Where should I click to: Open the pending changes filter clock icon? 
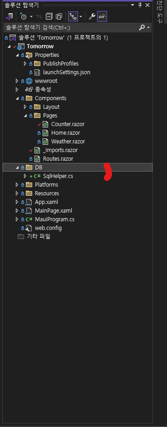(x=23, y=16)
